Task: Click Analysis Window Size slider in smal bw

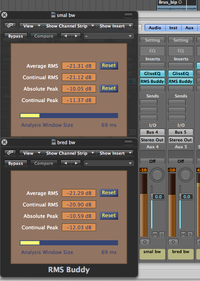Action: (69, 116)
